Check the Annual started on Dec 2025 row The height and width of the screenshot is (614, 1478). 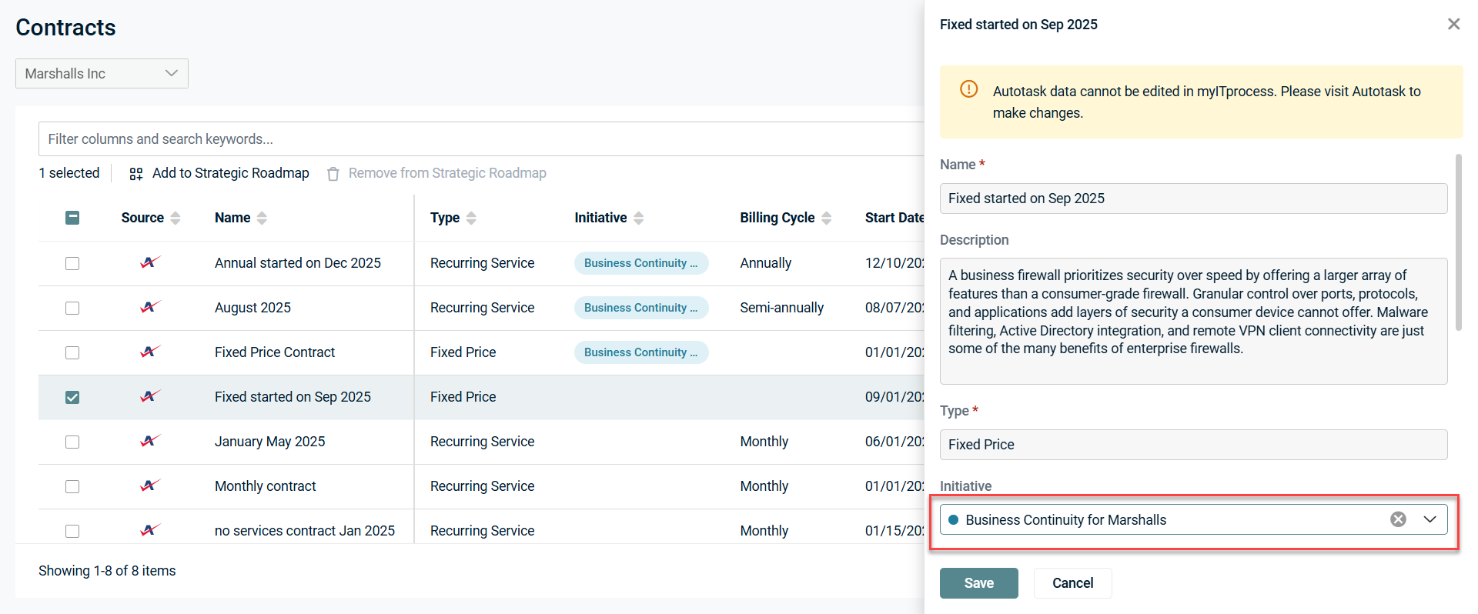tap(72, 263)
